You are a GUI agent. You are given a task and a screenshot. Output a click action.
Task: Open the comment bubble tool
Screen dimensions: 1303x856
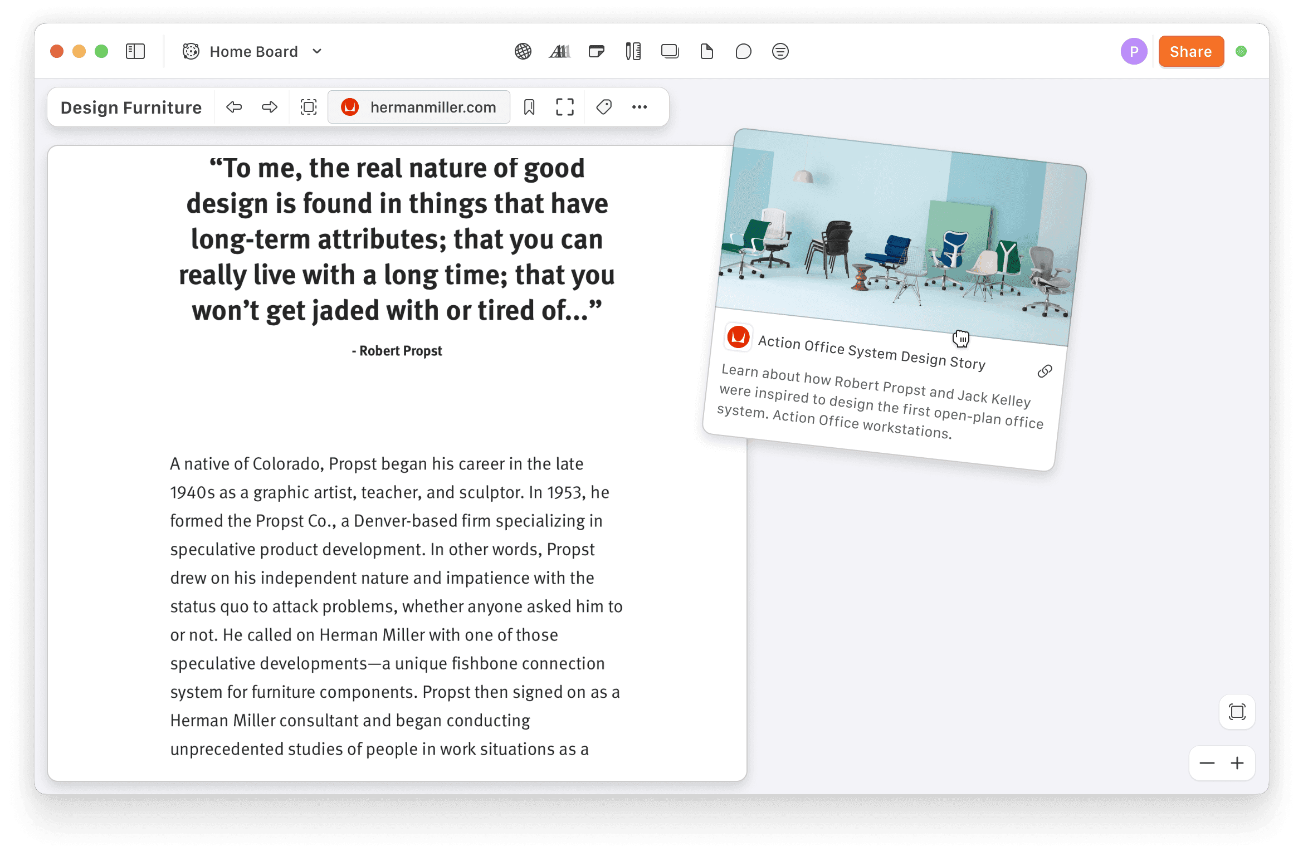[x=743, y=52]
